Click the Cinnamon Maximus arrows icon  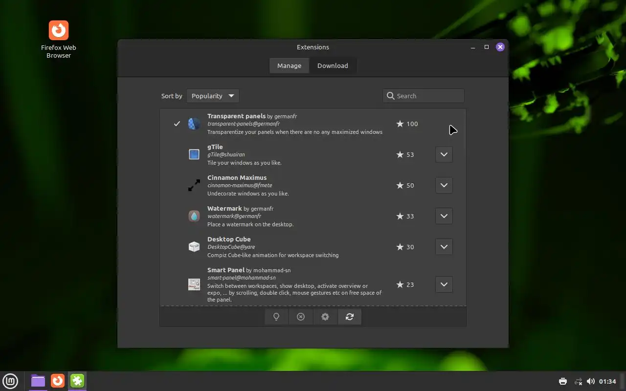point(194,185)
